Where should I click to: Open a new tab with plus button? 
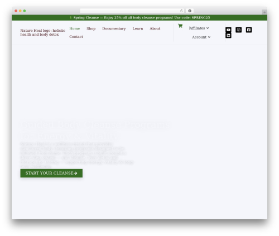(264, 12)
